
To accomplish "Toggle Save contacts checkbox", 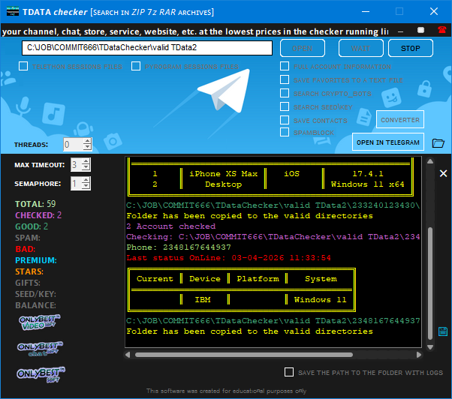I will [285, 120].
